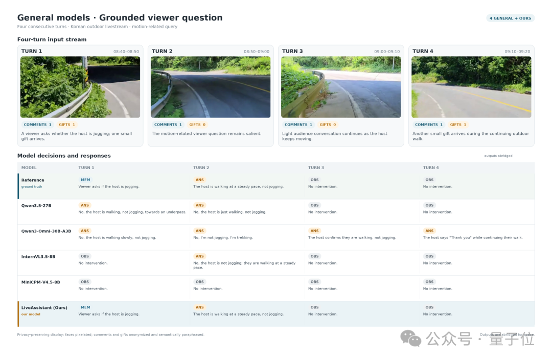This screenshot has width=552, height=361.
Task: Click the "09:00-09:10" timestamp
Action: tap(387, 52)
